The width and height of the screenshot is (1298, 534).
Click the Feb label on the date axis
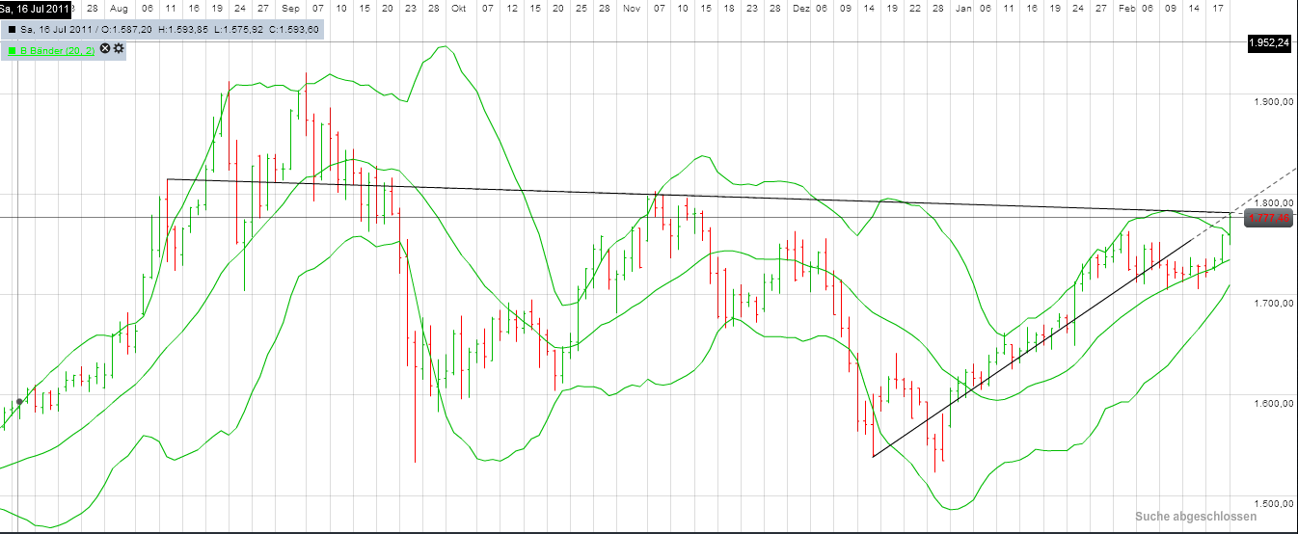coord(1126,7)
